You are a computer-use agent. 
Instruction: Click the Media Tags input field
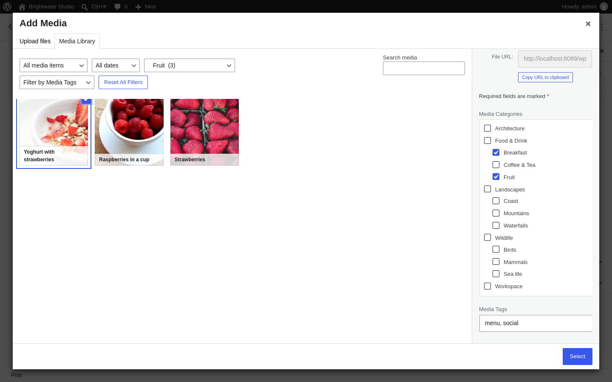(536, 323)
